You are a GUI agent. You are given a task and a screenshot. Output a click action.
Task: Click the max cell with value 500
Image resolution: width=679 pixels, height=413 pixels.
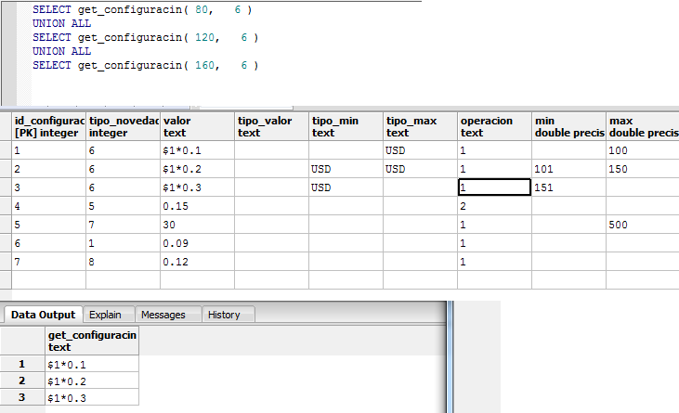click(x=642, y=224)
